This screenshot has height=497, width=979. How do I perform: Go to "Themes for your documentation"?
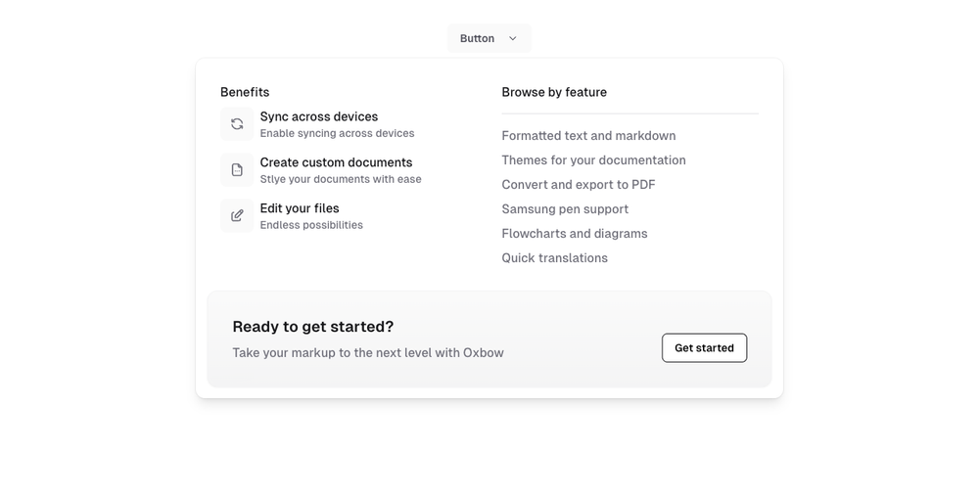point(593,160)
